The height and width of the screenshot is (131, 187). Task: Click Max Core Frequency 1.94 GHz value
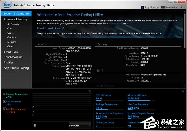tap(133, 108)
